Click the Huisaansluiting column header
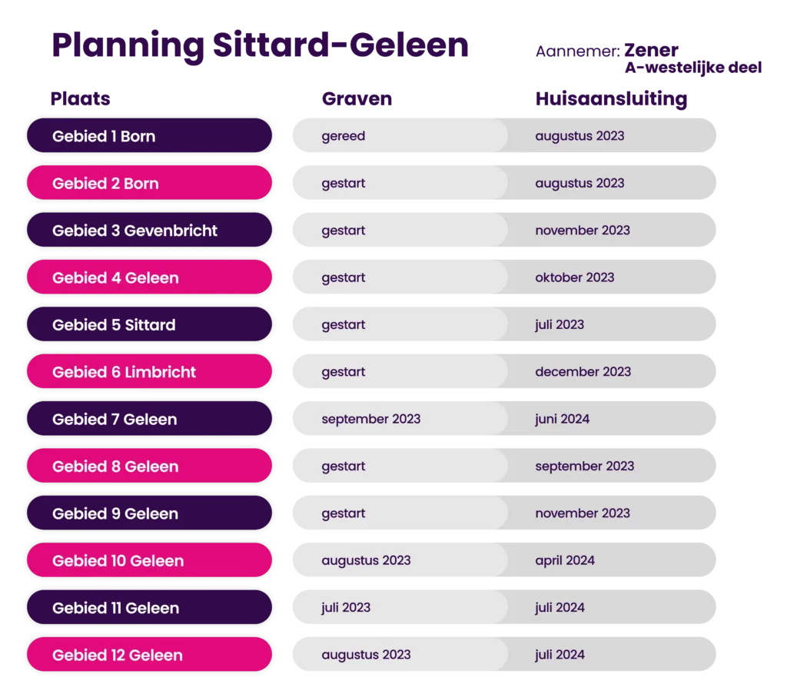This screenshot has height=694, width=787. (x=611, y=99)
